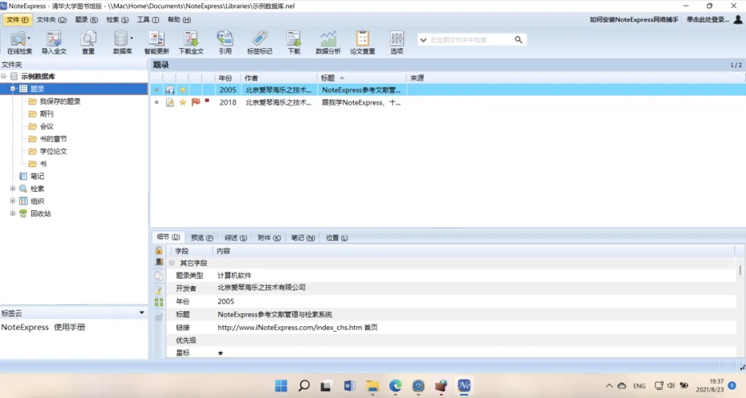Click the record type icon of 2018 record
Screen dimensions: 746x398
(170, 102)
